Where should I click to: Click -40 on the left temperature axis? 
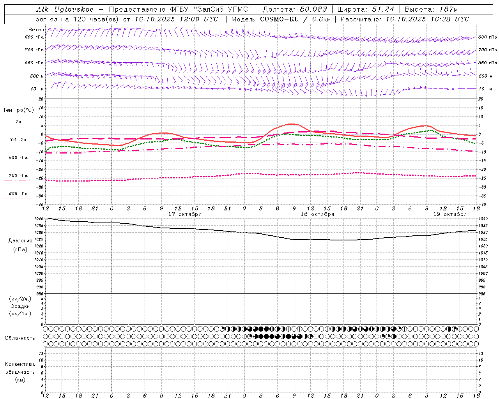coord(39,205)
